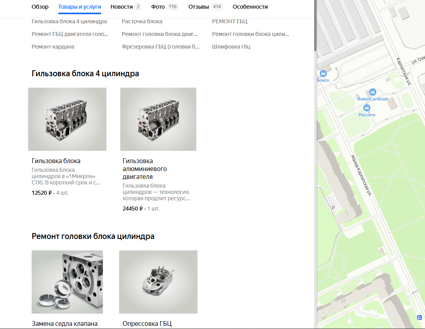Select the RobotCarWash marker on the map

pos(372,92)
